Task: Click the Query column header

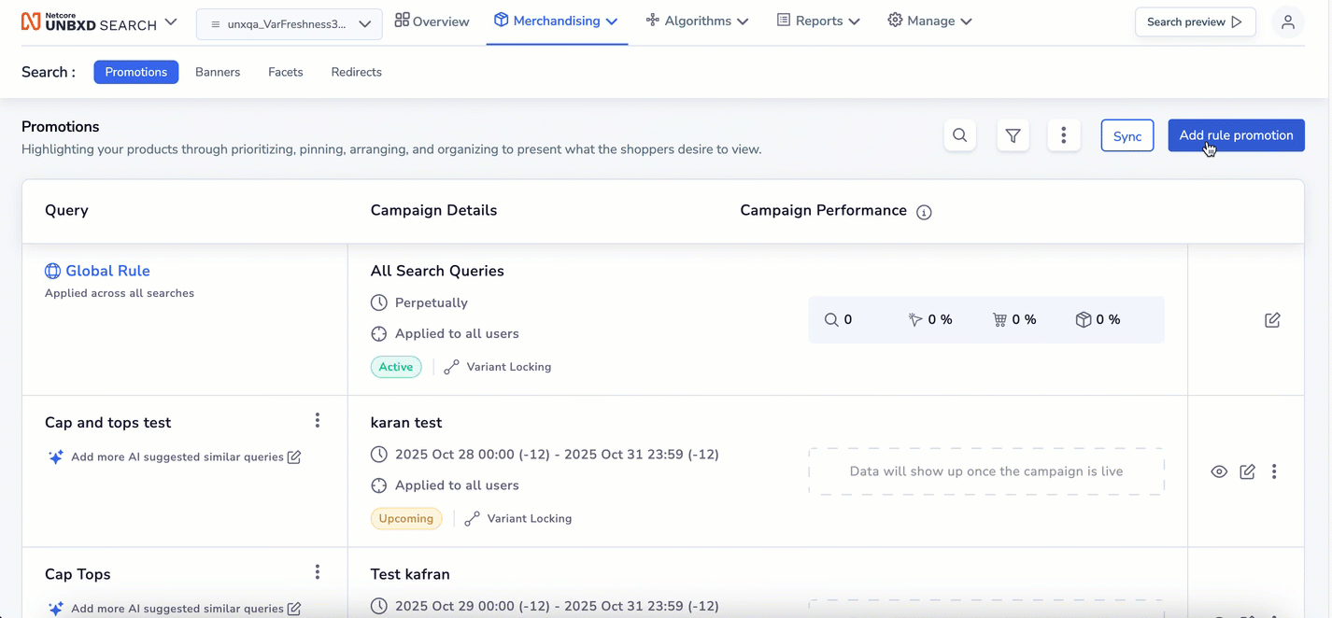Action: [x=66, y=210]
